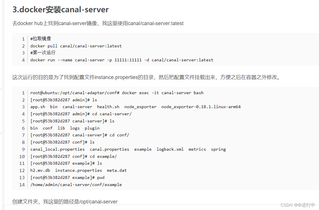Viewport: 319px width, 210px height.
Task: Click the /home/admin/canal-server/conf/example output path
Action: (76, 185)
